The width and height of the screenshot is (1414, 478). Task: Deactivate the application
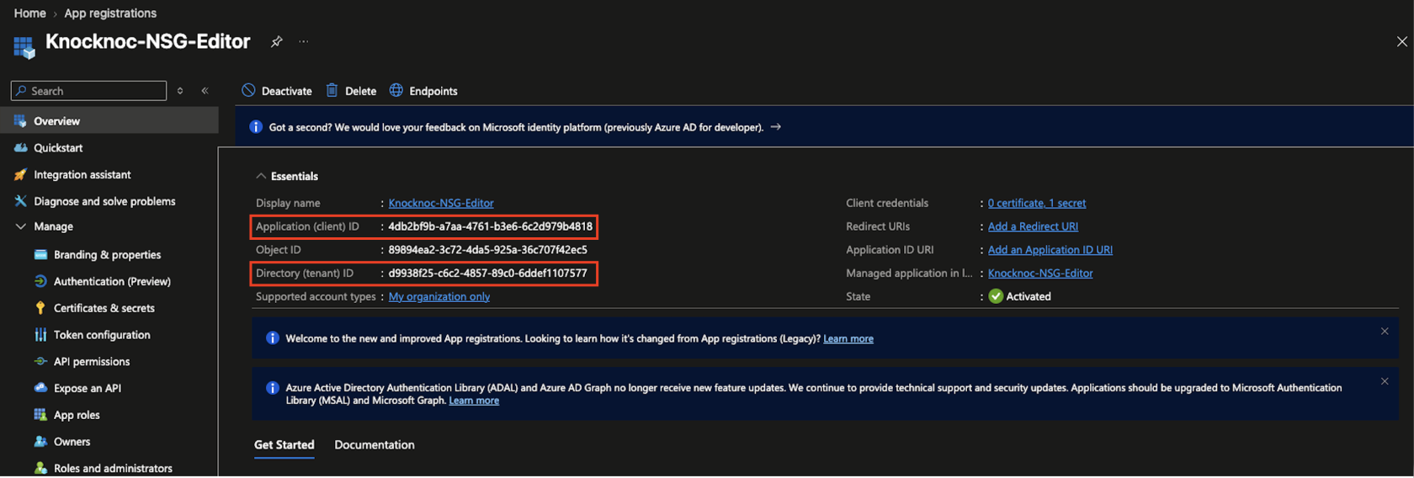pyautogui.click(x=277, y=91)
